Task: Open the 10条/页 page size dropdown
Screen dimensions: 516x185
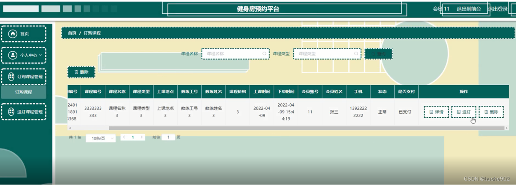Action: (101, 138)
